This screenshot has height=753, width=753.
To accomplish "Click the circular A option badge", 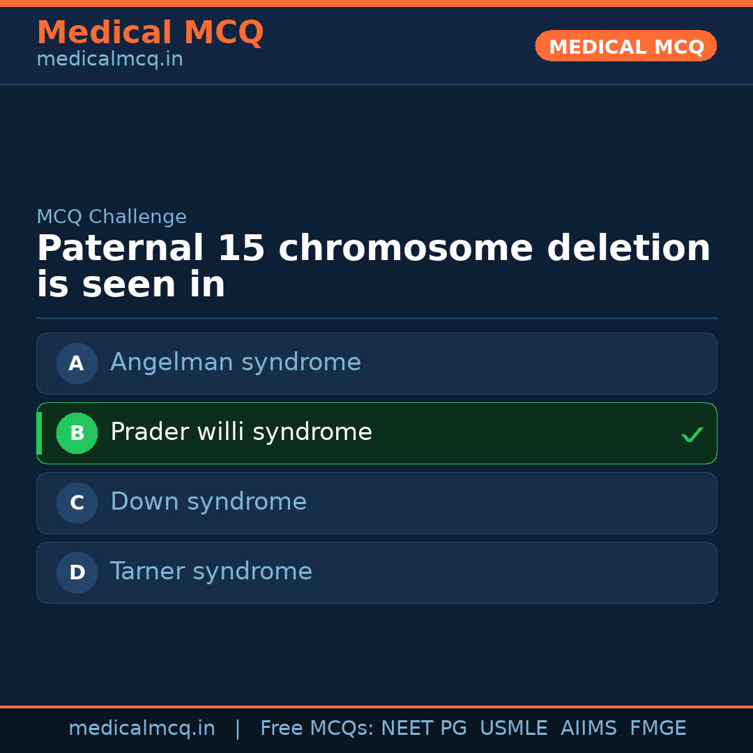I will tap(77, 363).
